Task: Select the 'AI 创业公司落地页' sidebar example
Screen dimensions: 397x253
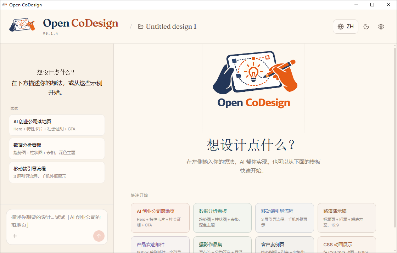Action: click(x=57, y=125)
